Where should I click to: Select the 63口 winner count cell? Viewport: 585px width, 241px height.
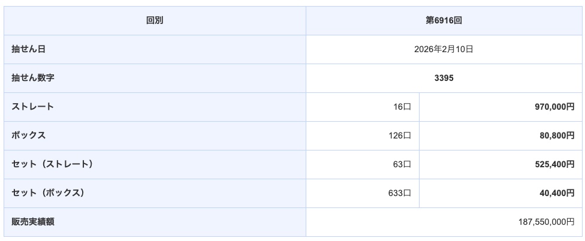(400, 164)
